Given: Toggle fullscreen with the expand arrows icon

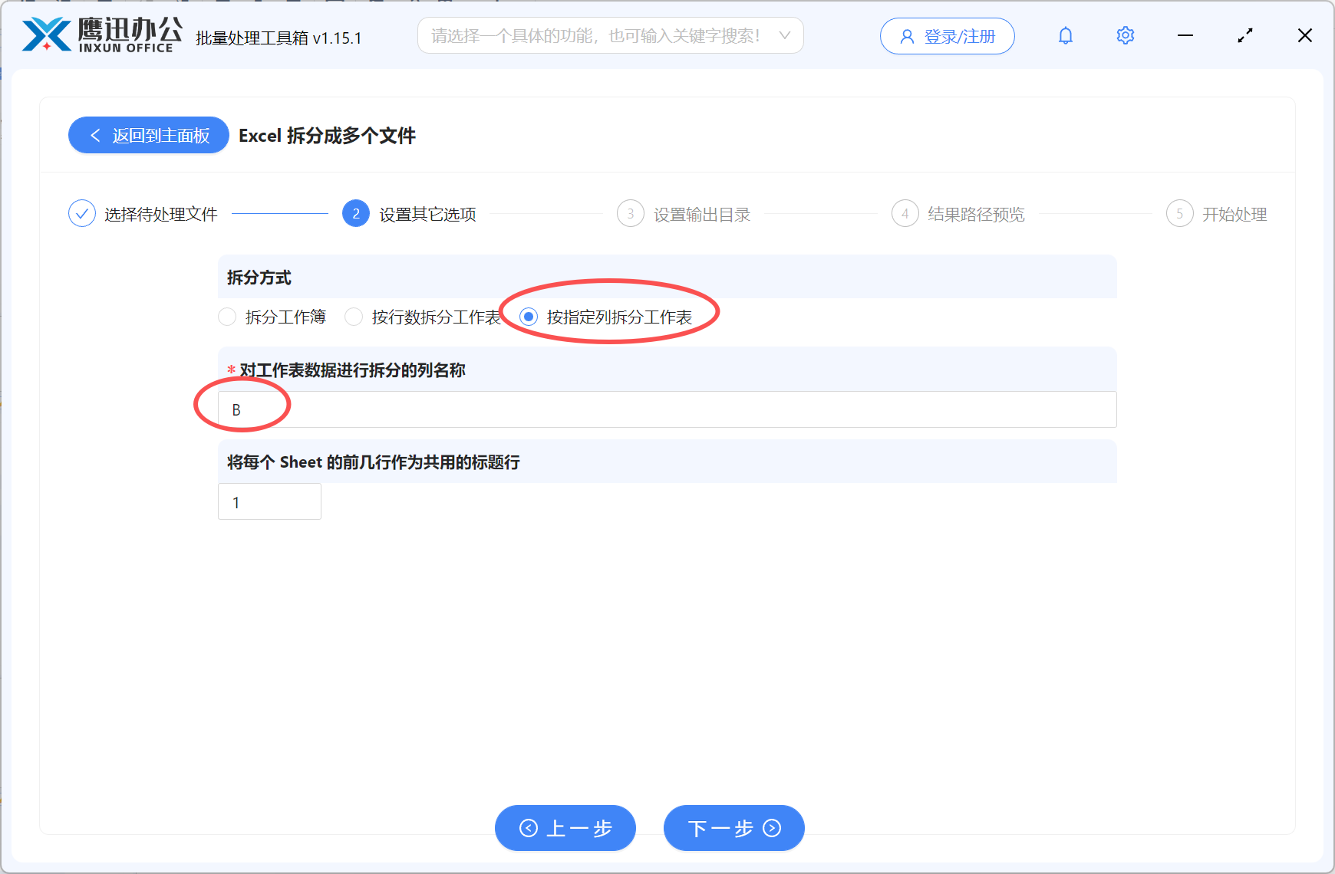Looking at the screenshot, I should (x=1244, y=35).
